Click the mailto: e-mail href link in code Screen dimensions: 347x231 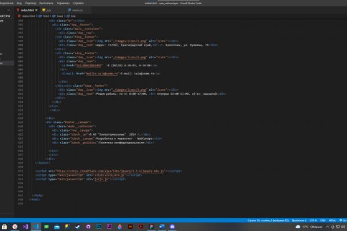(x=102, y=73)
